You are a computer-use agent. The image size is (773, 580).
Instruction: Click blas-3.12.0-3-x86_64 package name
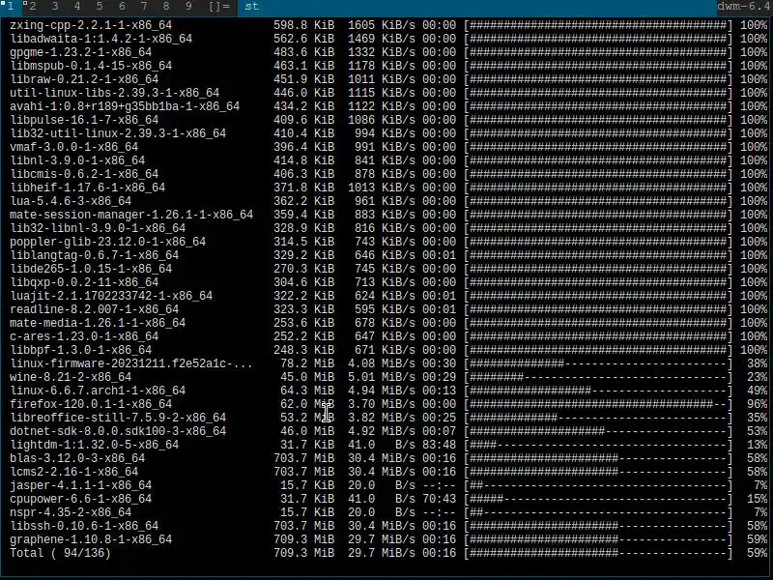(x=77, y=458)
